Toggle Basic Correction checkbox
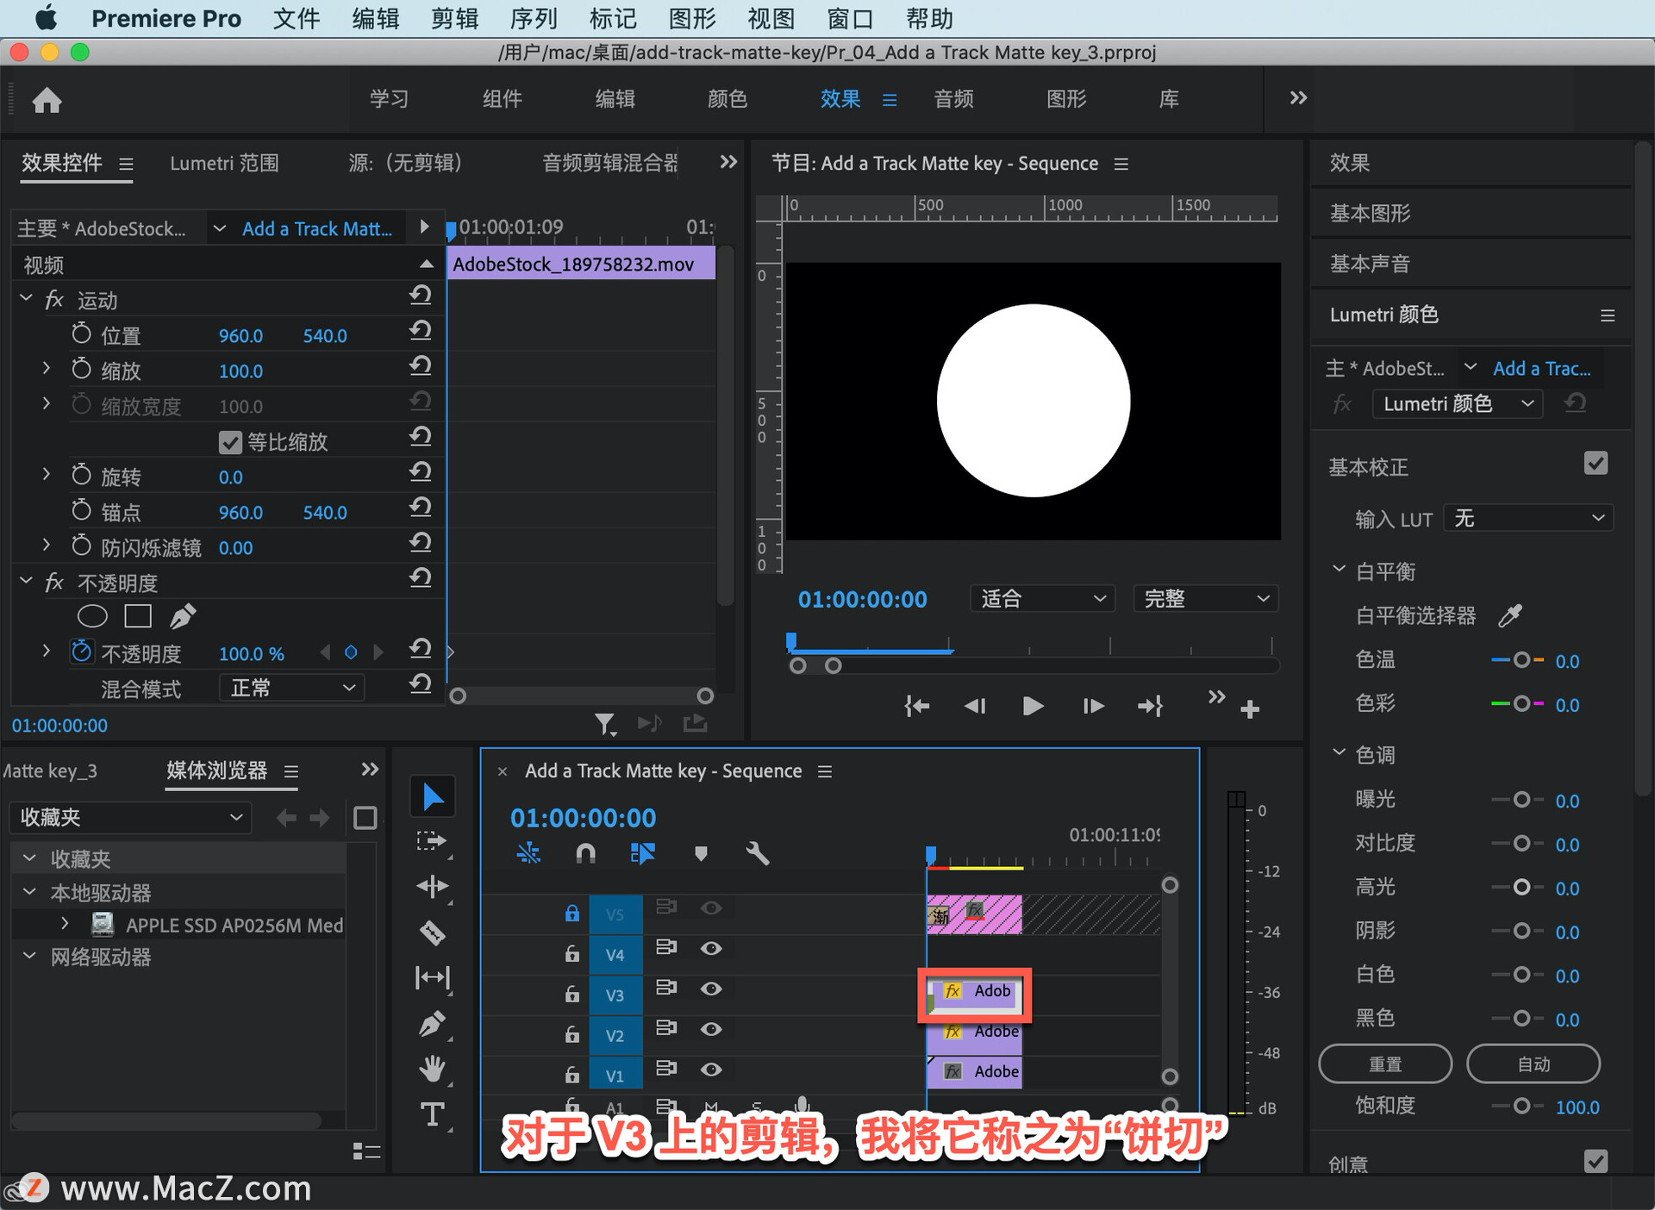This screenshot has height=1210, width=1655. click(1596, 464)
